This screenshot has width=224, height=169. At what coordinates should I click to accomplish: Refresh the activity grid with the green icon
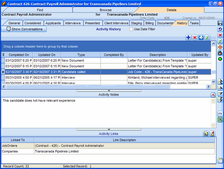207,37
